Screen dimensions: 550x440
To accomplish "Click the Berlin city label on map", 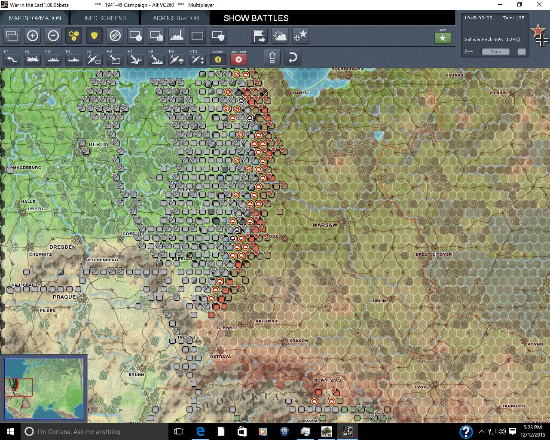I will [x=99, y=144].
